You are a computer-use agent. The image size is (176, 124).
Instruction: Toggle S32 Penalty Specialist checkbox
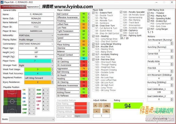point(121,12)
